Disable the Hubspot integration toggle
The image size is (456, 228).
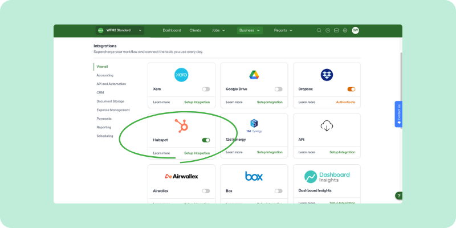[206, 140]
